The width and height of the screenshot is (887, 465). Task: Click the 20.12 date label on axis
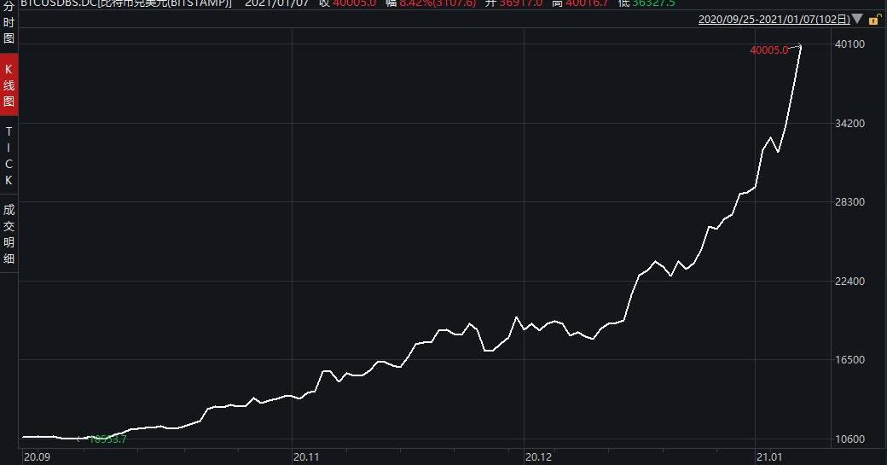[538, 457]
